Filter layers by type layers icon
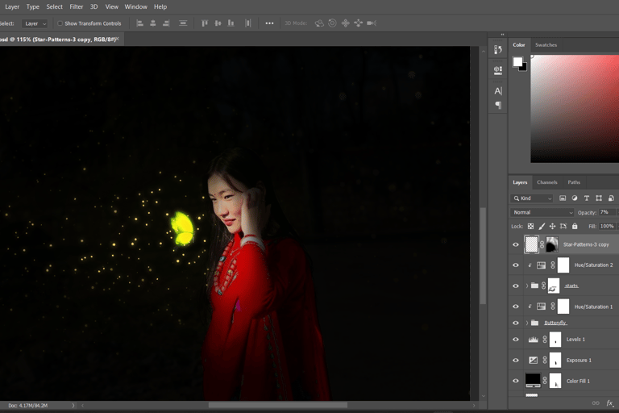 [x=587, y=198]
